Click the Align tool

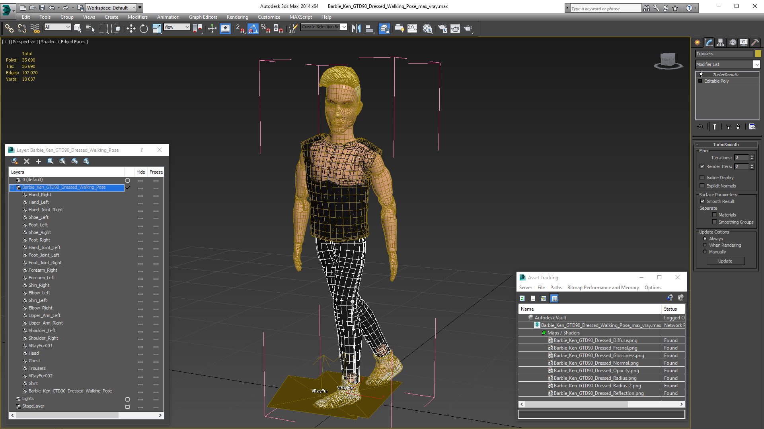click(x=370, y=28)
